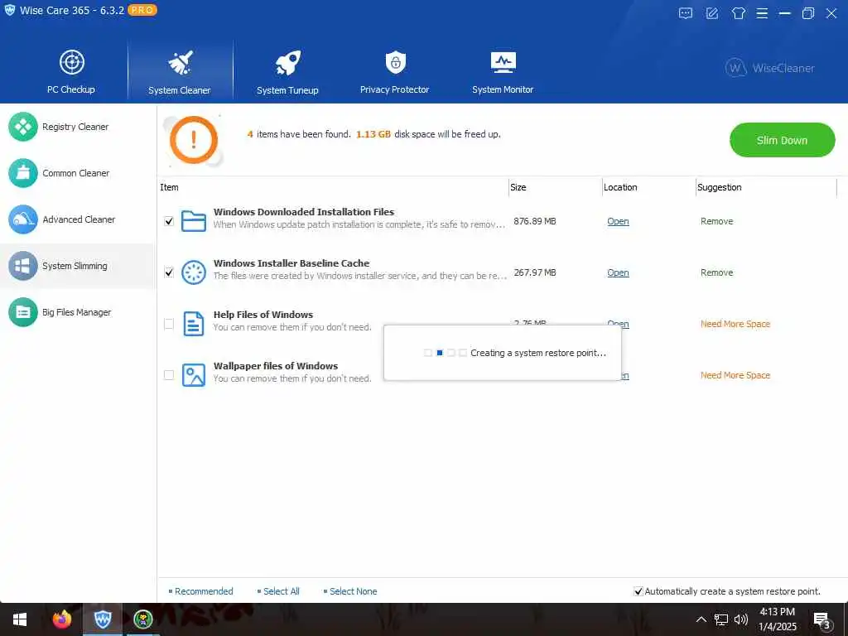The height and width of the screenshot is (636, 848).
Task: Show hidden tray icons chevron
Action: click(701, 619)
